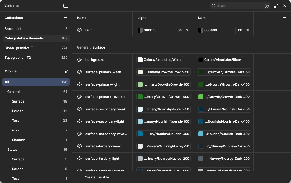Open the search filter options icon
291x183 pixels.
click(267, 6)
